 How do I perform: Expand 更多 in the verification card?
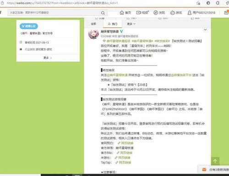pos(48,58)
